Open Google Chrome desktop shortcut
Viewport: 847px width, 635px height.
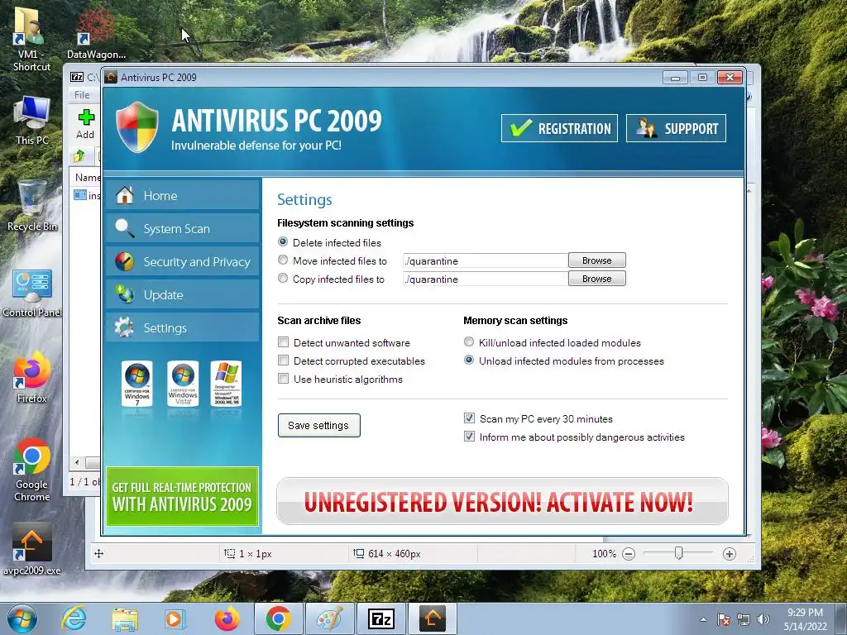click(32, 470)
